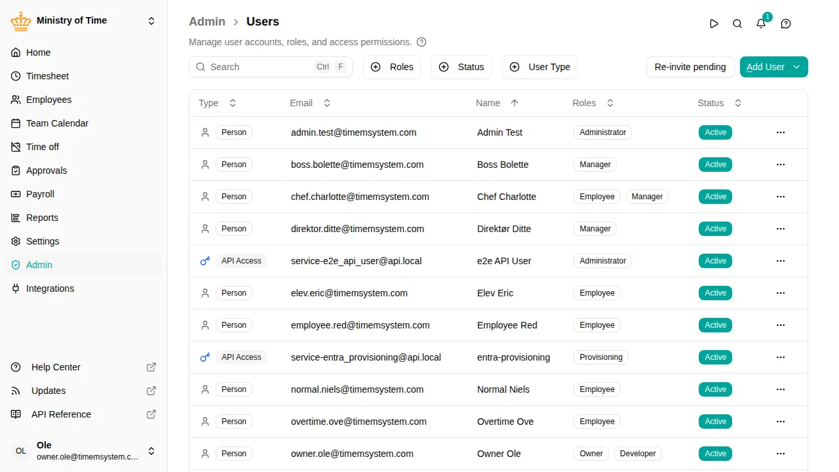This screenshot has height=472, width=839.
Task: Click external link icon beside Help Center
Action: 151,367
